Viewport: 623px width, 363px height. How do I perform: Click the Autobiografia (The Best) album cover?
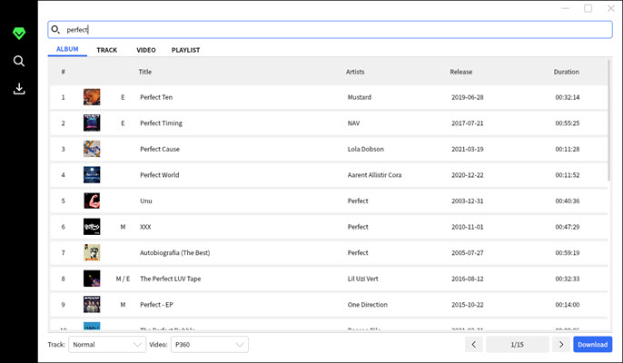pos(92,252)
